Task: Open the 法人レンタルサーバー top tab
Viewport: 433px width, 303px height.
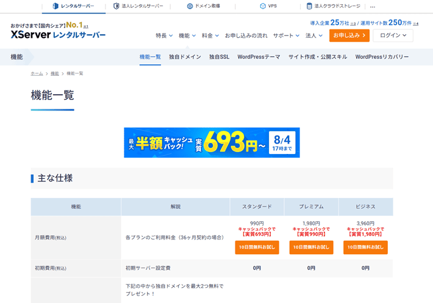Action: click(138, 6)
